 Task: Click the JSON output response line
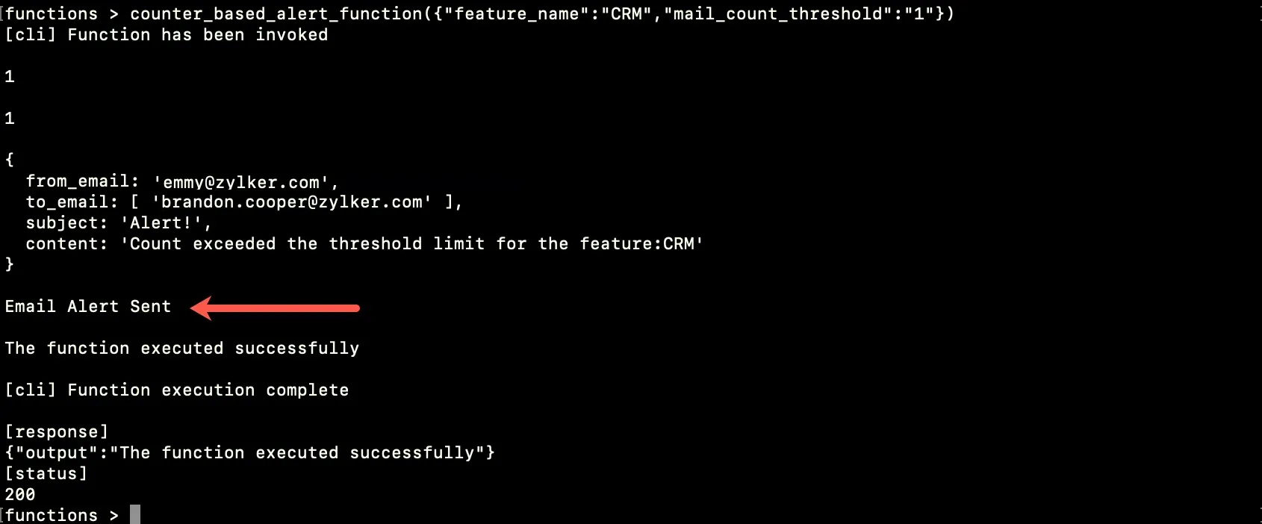pos(249,452)
